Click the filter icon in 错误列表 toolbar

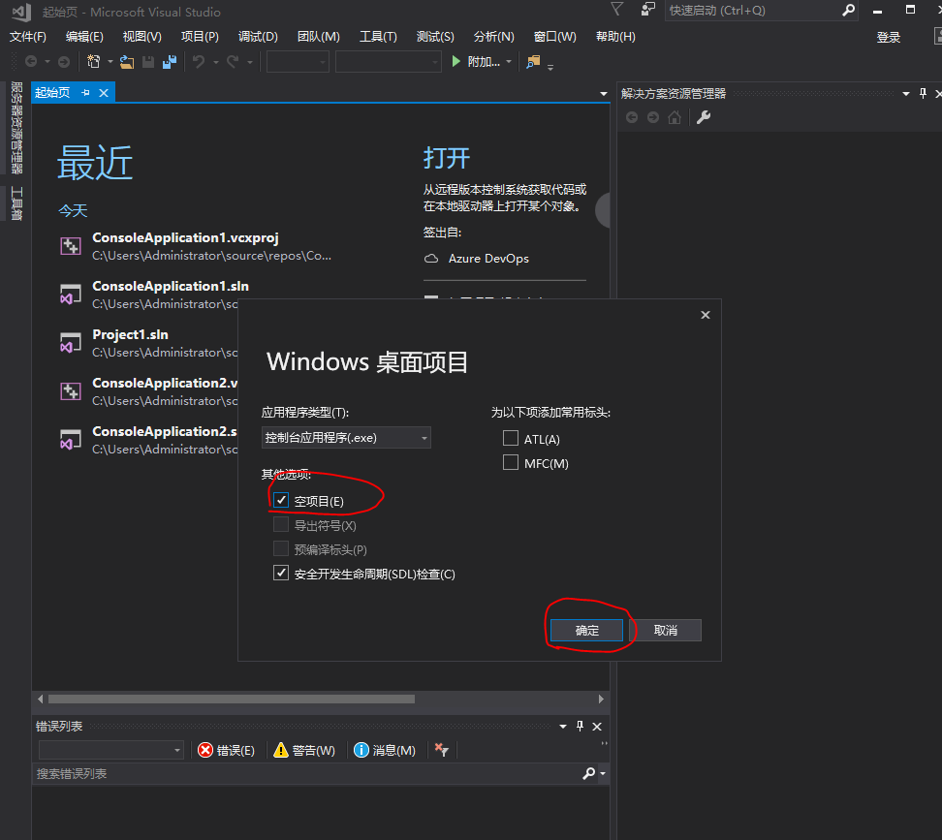click(x=441, y=750)
